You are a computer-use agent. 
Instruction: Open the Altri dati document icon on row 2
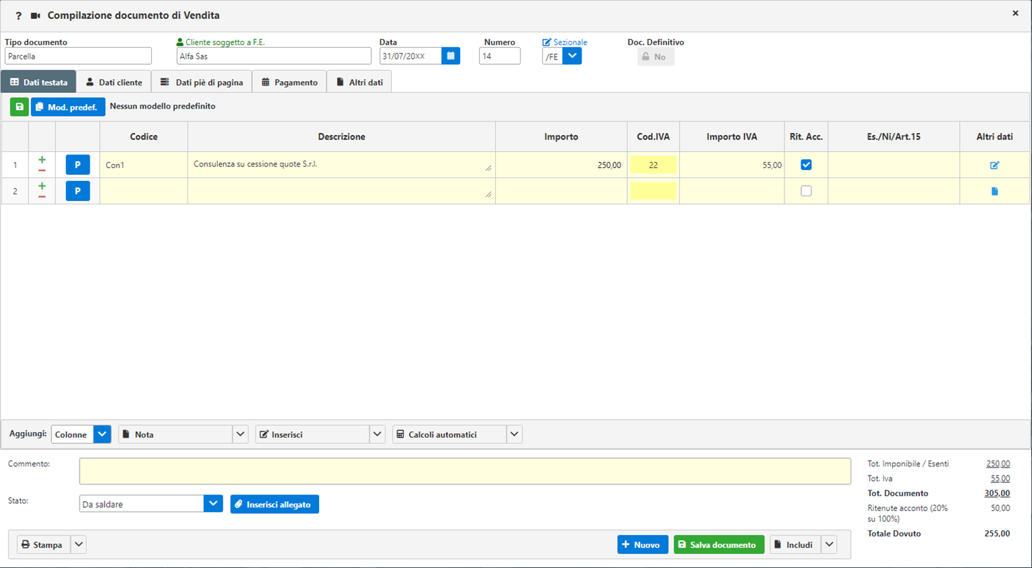[994, 192]
